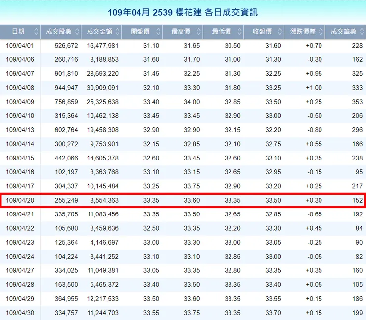Image resolution: width=366 pixels, height=320 pixels.
Task: Click amount value 25,325,638
Action: 102,102
